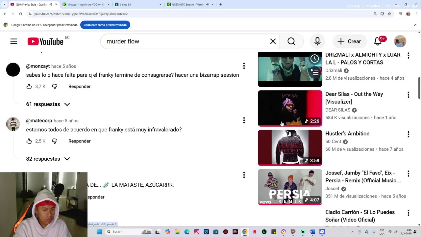
Task: Open a new Chrome tab
Action: [x=220, y=5]
